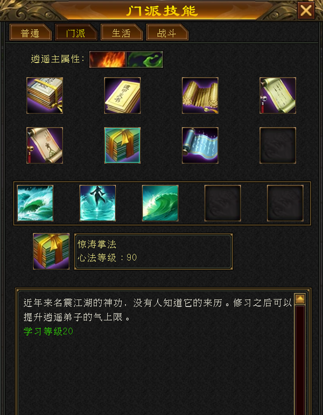
Task: Select the green paper scroll with red tassel
Action: 278,95
